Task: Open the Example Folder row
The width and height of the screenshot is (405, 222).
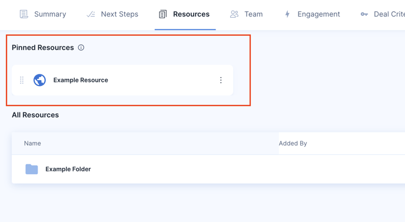Action: click(208, 169)
